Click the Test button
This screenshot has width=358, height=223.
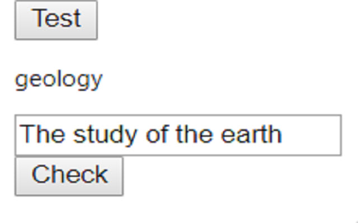point(56,20)
